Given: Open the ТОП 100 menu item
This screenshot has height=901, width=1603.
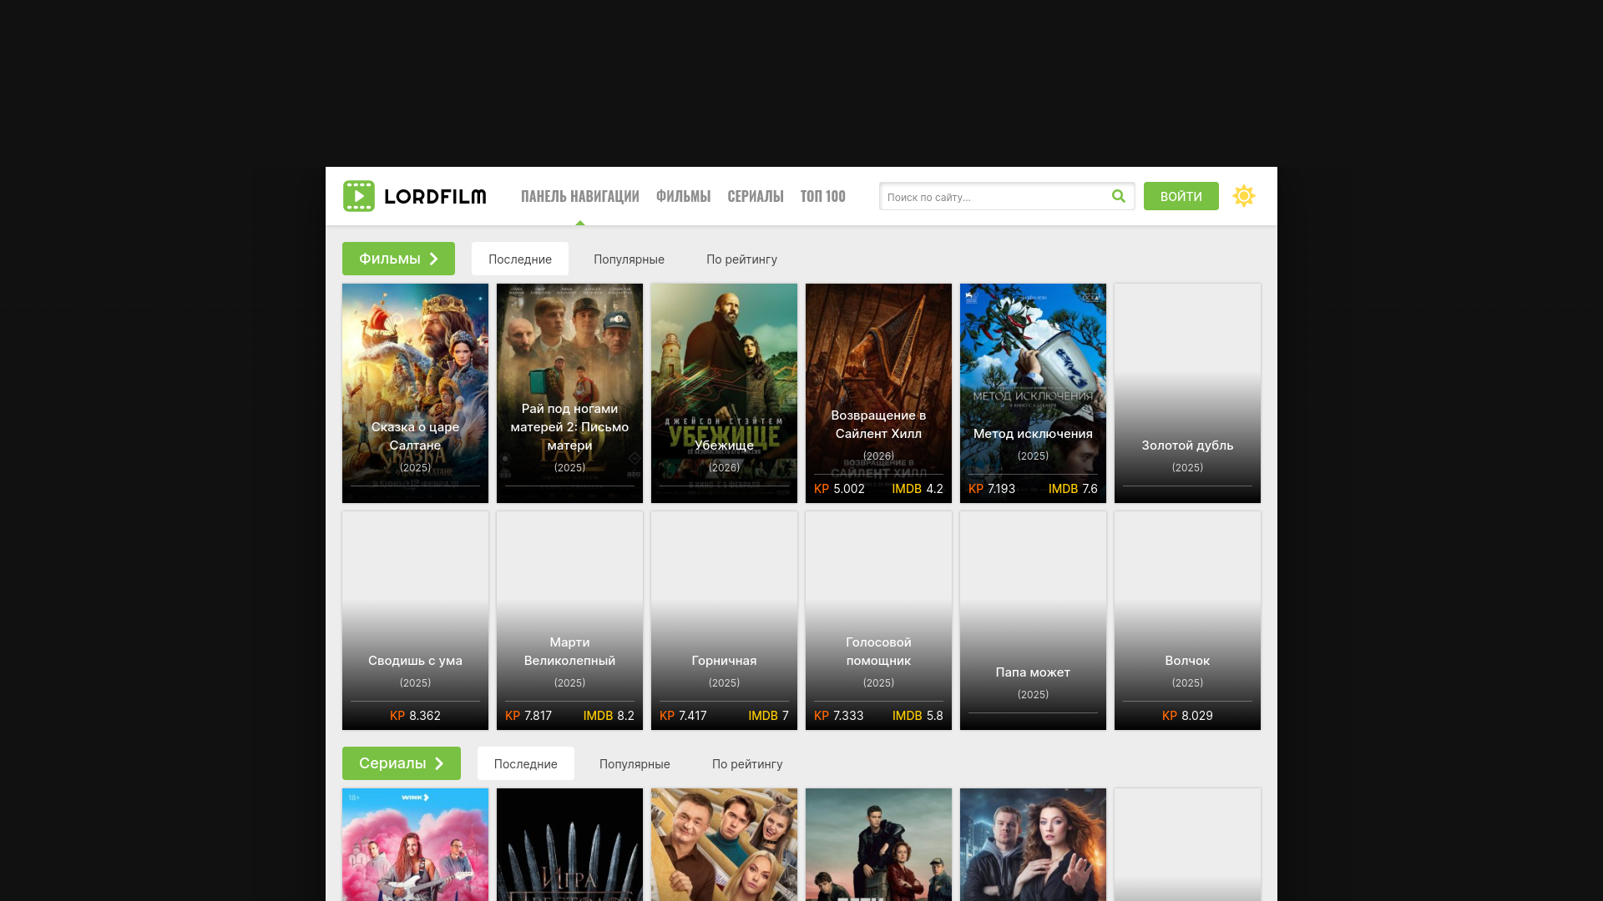Looking at the screenshot, I should pos(823,196).
